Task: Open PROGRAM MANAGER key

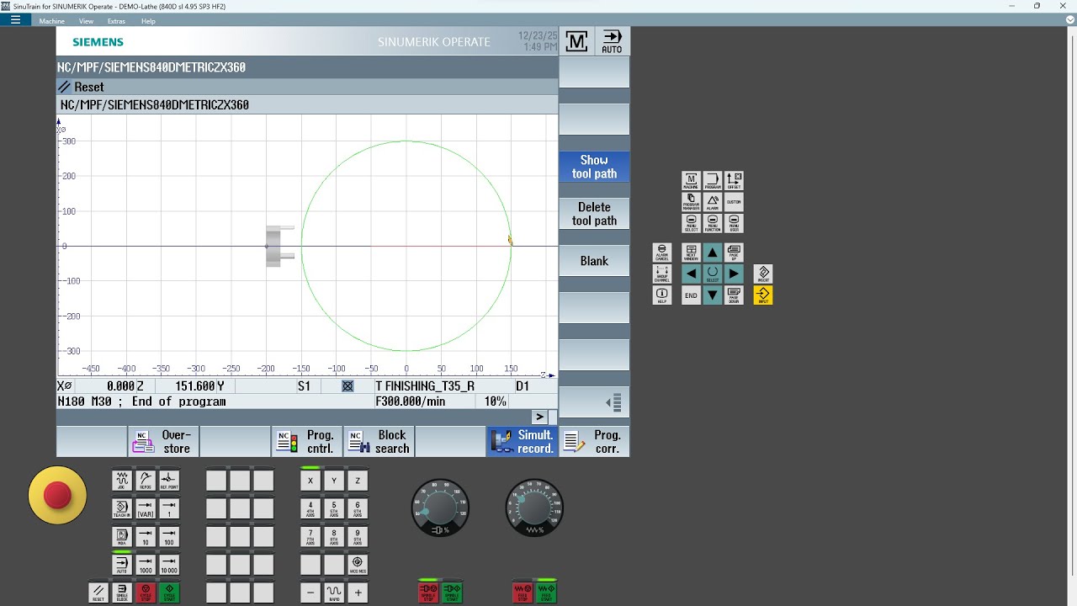Action: click(x=691, y=202)
